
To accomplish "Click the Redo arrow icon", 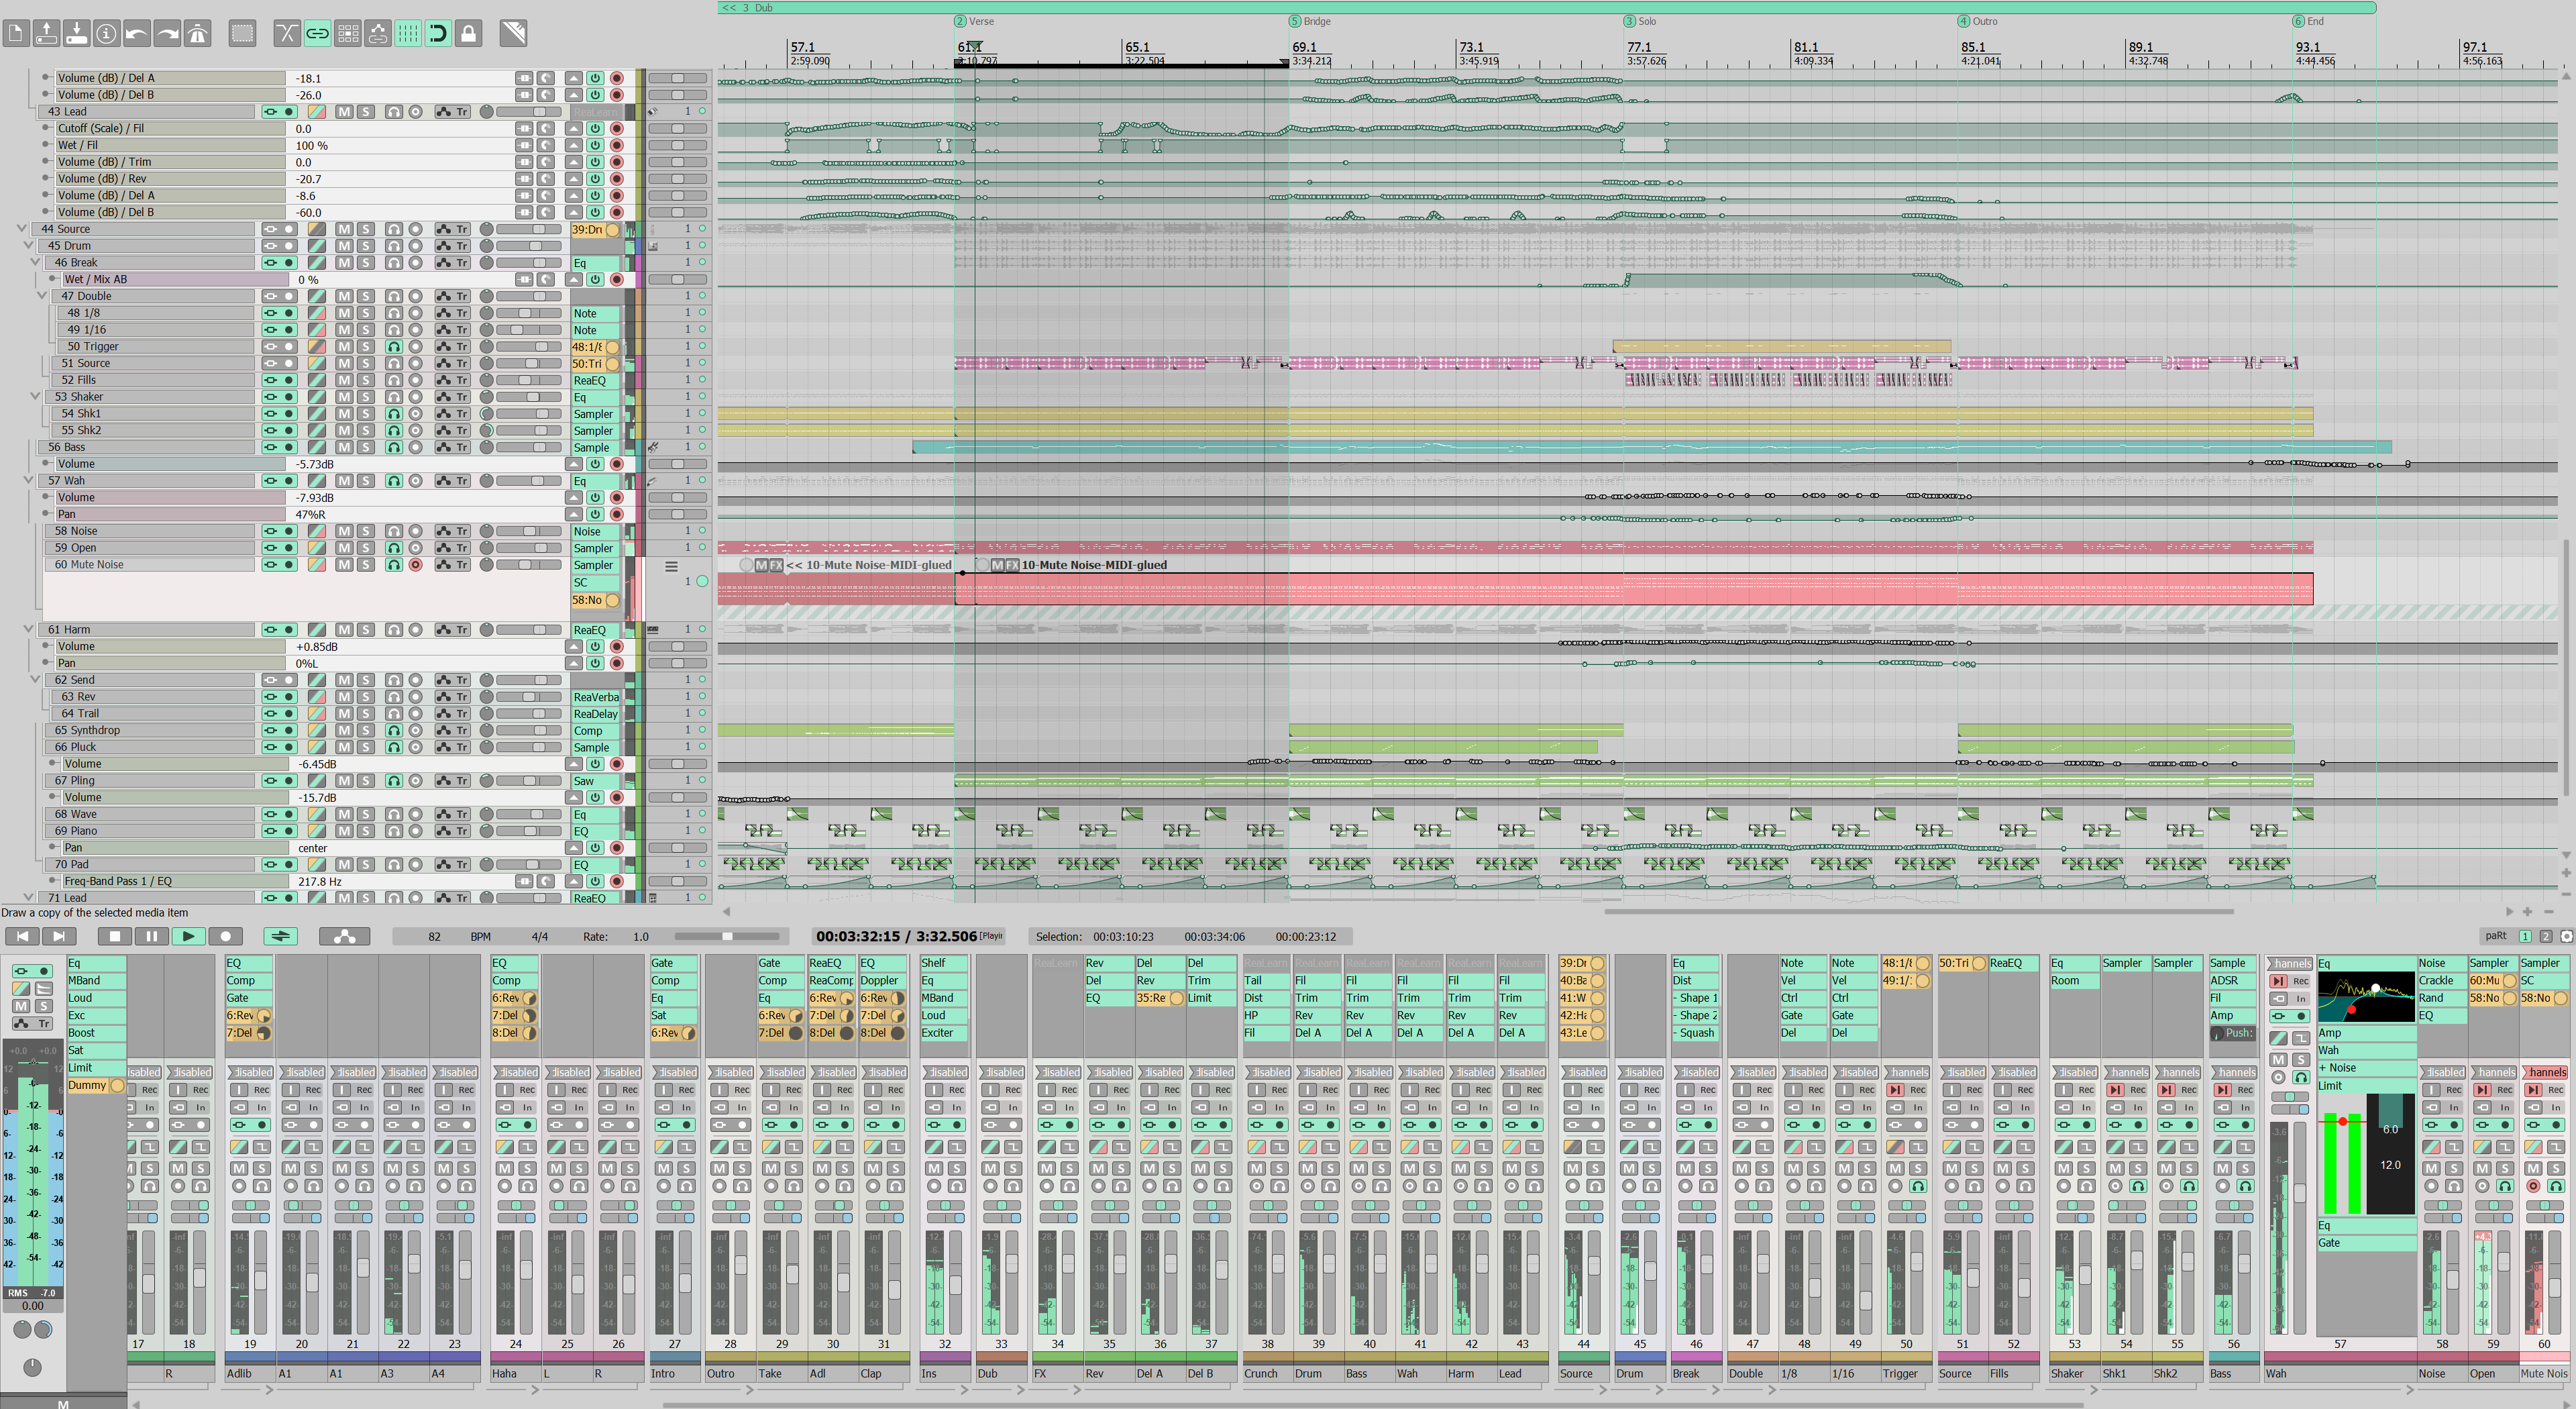I will click(x=167, y=34).
